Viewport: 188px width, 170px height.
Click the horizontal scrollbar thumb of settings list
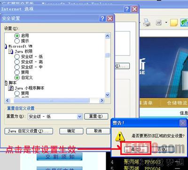click(52, 100)
